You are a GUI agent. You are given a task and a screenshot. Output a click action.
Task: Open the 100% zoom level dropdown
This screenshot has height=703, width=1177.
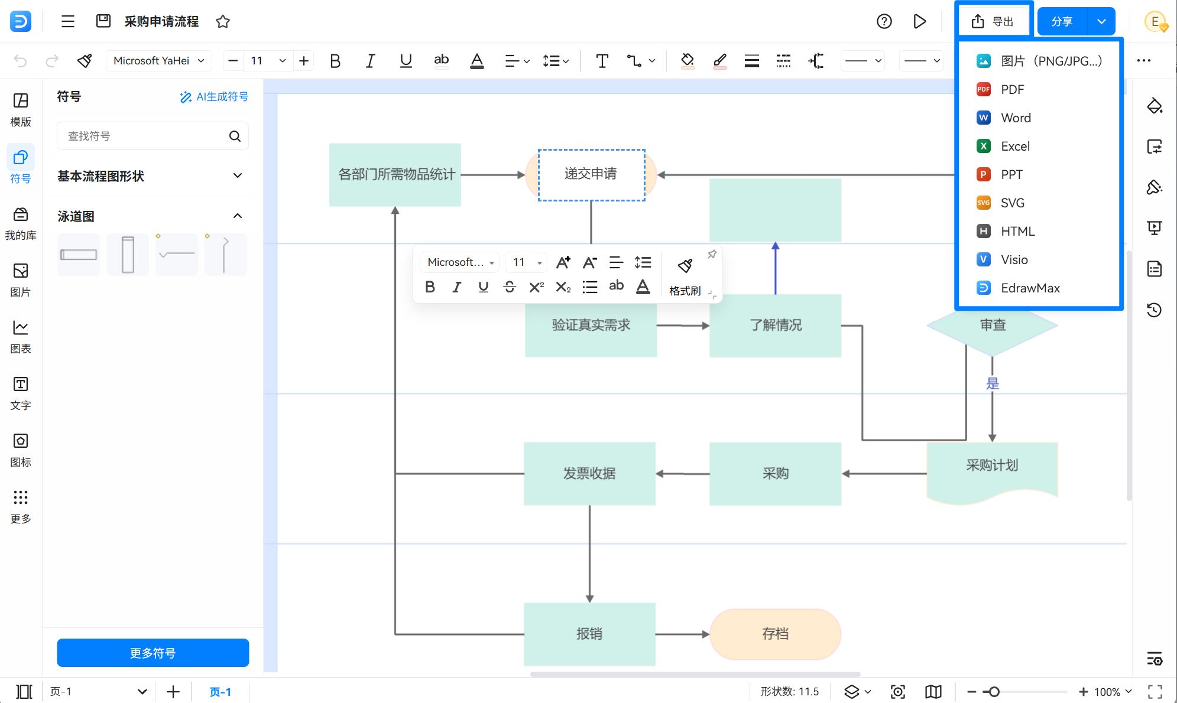(x=1113, y=692)
